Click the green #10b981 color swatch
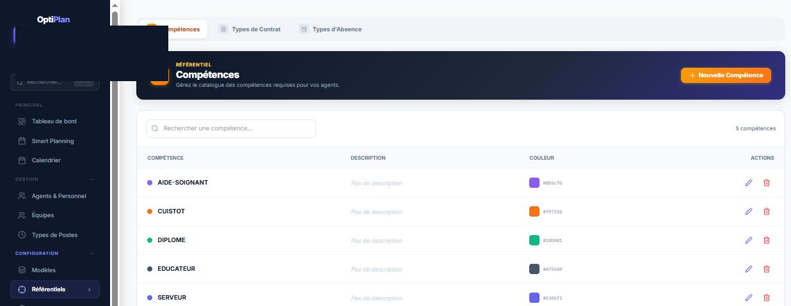This screenshot has width=791, height=306. (534, 240)
